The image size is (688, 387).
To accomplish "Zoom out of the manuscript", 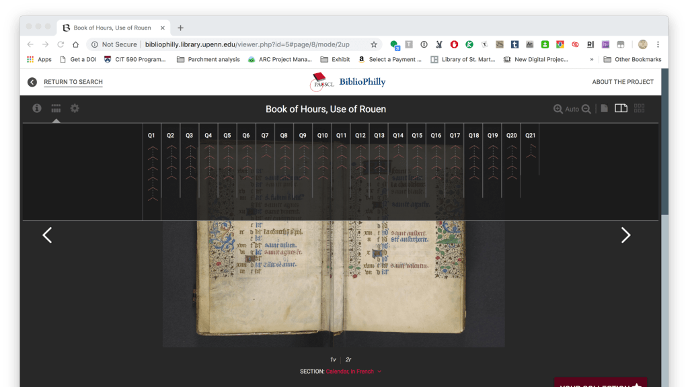I will coord(586,109).
